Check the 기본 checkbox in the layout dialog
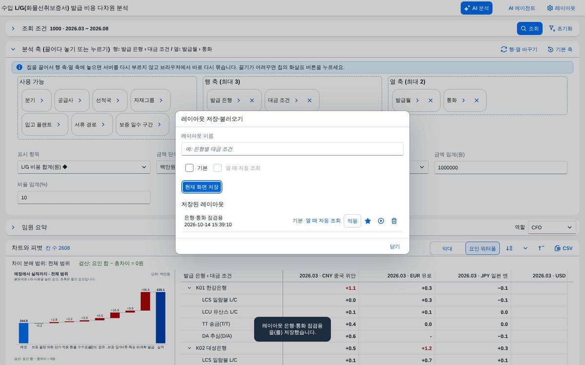The image size is (585, 365). [190, 168]
